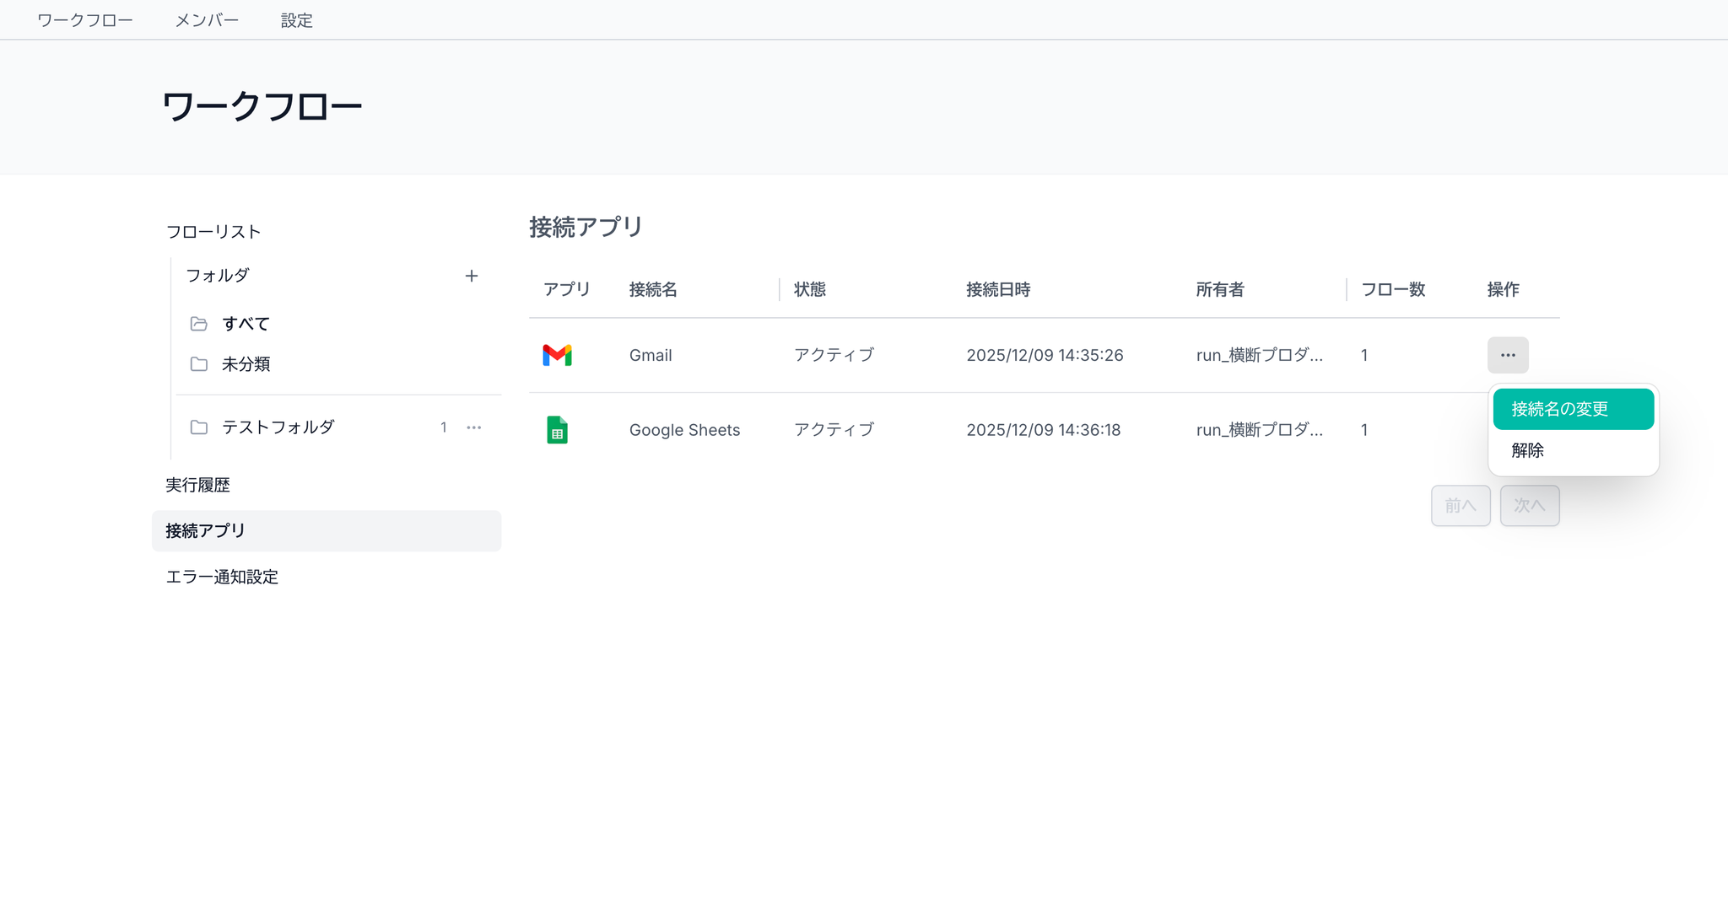Click the 接続日時 column header

(998, 289)
